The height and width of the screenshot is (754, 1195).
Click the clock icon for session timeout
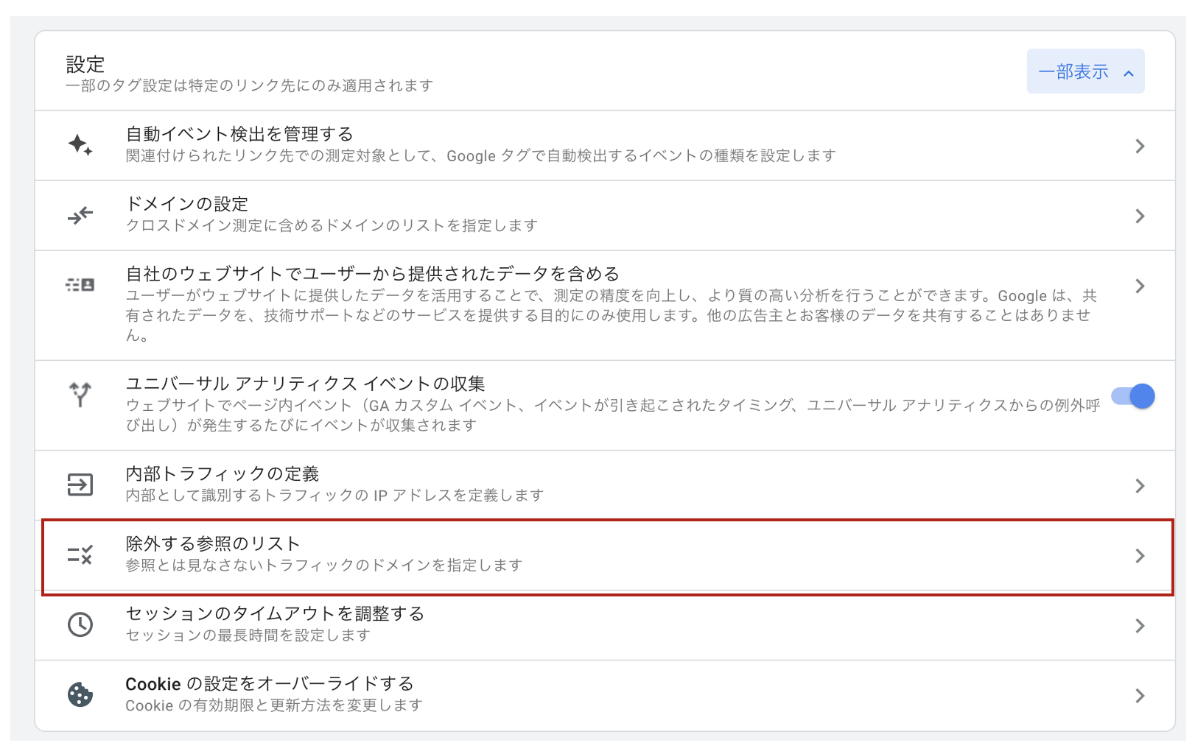(x=80, y=624)
